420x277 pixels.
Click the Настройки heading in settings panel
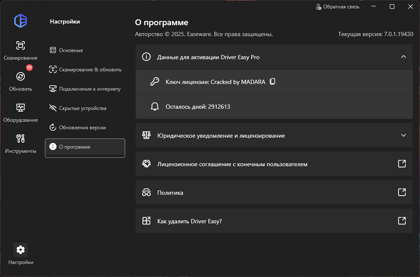(x=65, y=22)
